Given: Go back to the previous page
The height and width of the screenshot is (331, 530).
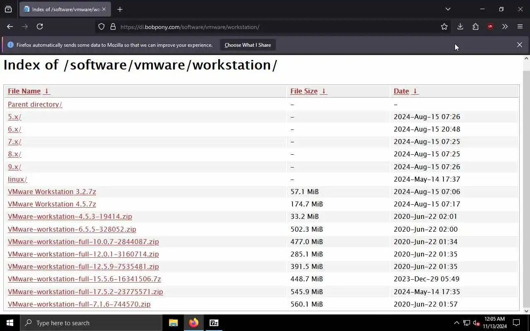Looking at the screenshot, I should pos(10,26).
